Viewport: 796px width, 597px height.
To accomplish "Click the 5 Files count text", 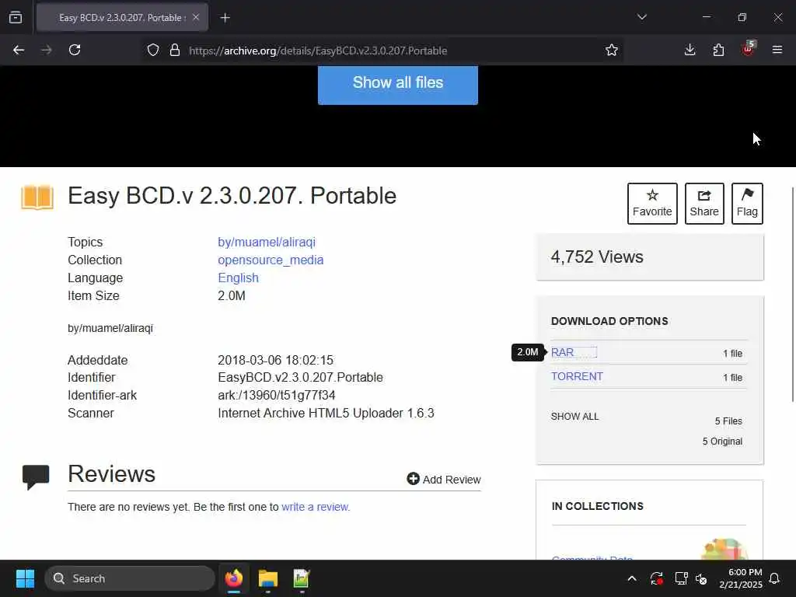I will coord(728,421).
